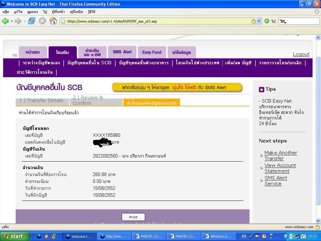Select ระหว่างบัญชีตนเอง submenu item

pos(41,63)
